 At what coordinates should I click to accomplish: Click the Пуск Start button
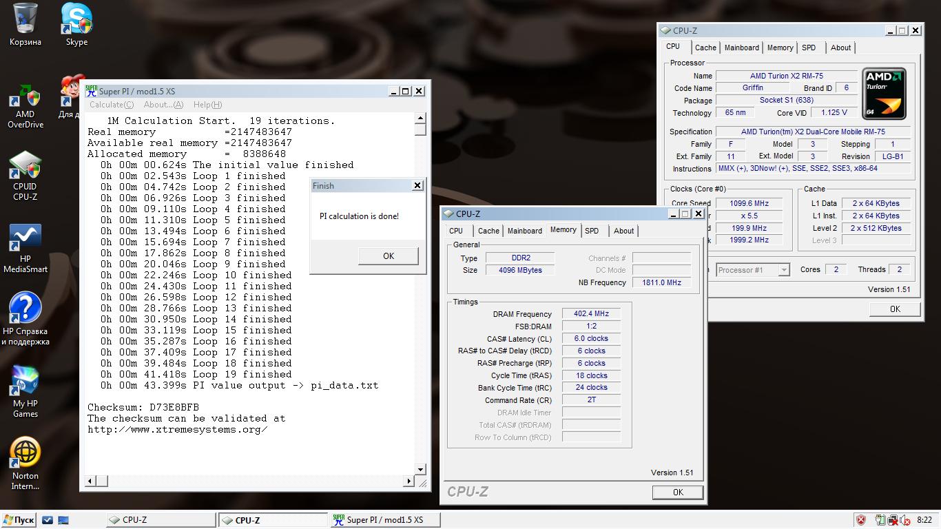[x=19, y=520]
